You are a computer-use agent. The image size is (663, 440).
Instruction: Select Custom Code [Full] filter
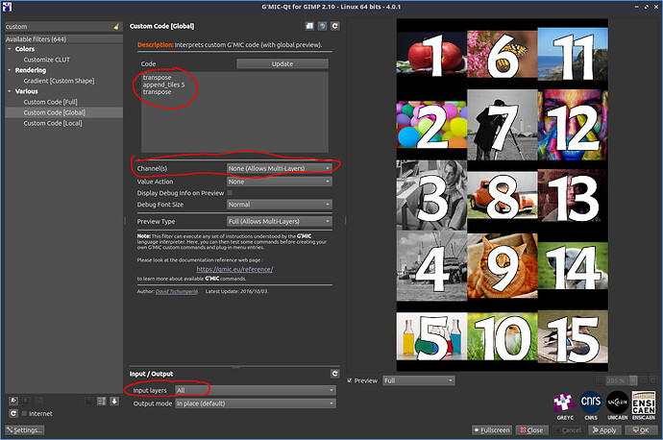[x=50, y=102]
